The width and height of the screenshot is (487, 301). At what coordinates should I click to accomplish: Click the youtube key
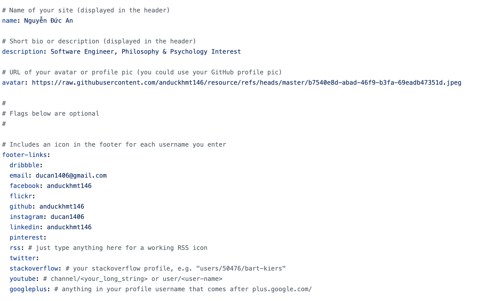tap(23, 279)
